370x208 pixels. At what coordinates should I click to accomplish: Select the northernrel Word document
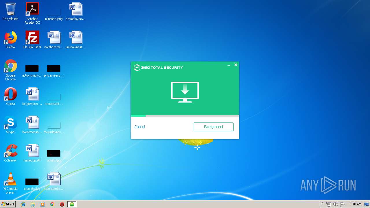[54, 40]
